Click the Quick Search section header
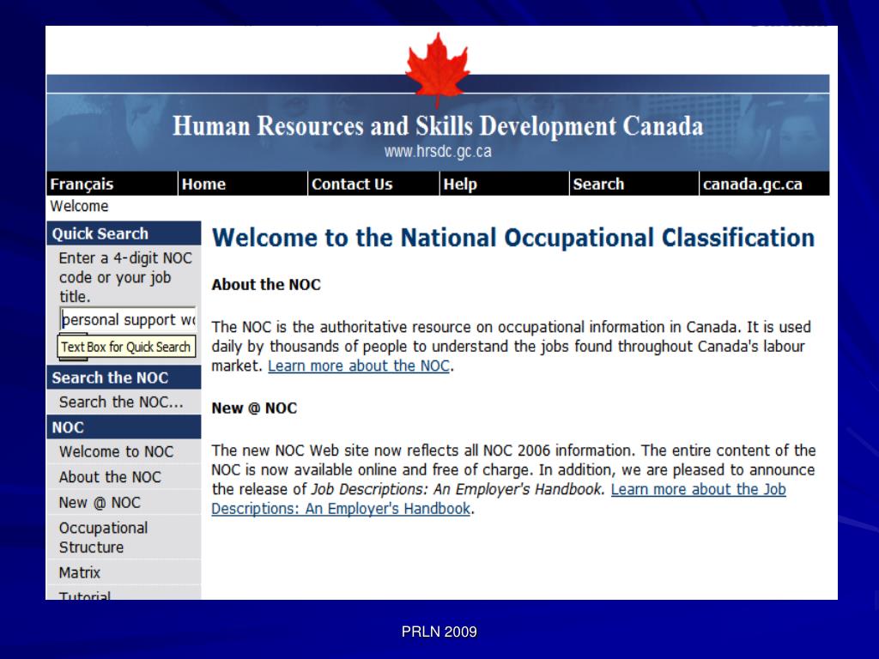 click(x=124, y=233)
